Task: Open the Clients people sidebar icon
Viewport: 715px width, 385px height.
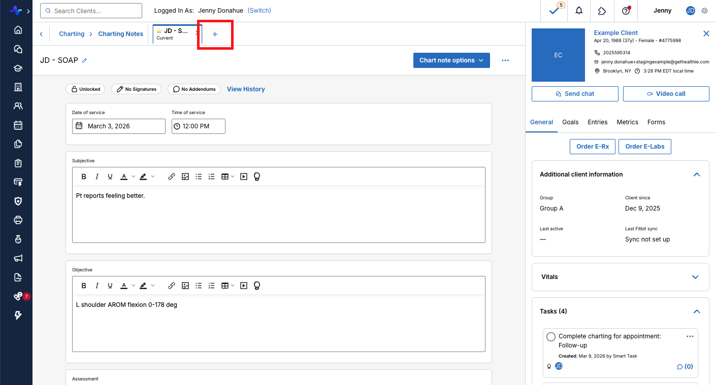Action: [x=18, y=107]
